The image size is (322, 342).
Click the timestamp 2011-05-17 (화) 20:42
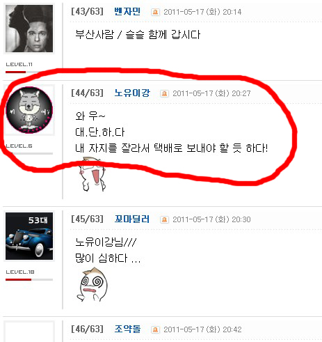202,329
